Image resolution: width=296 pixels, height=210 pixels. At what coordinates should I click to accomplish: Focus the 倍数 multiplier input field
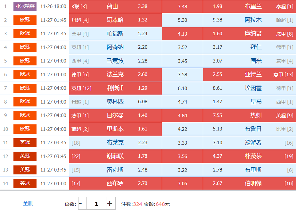pos(96,204)
